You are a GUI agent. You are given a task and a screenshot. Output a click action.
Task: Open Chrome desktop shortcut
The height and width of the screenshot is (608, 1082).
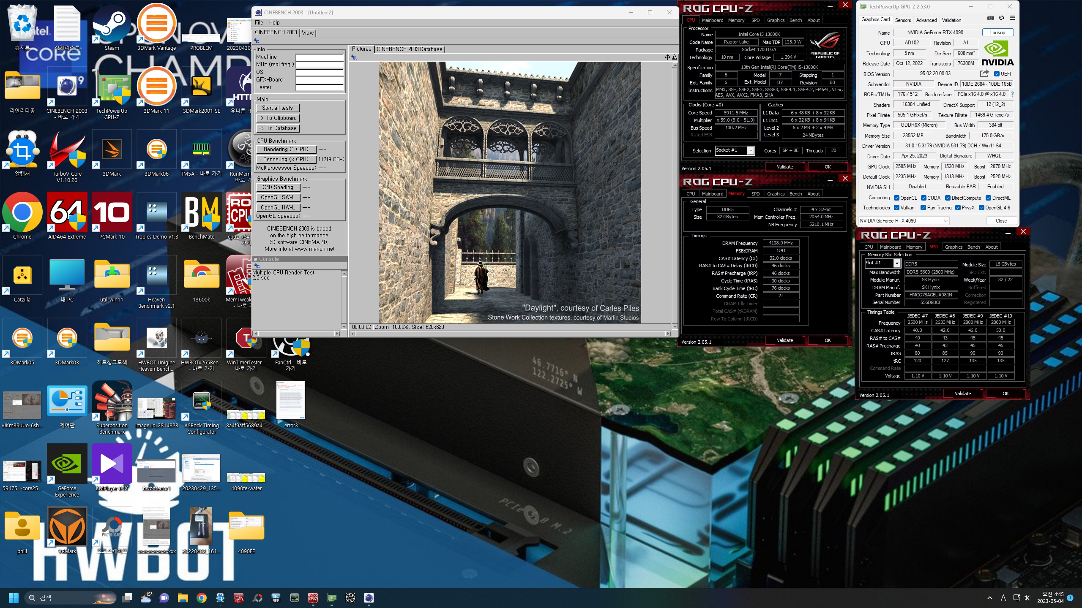coord(22,215)
